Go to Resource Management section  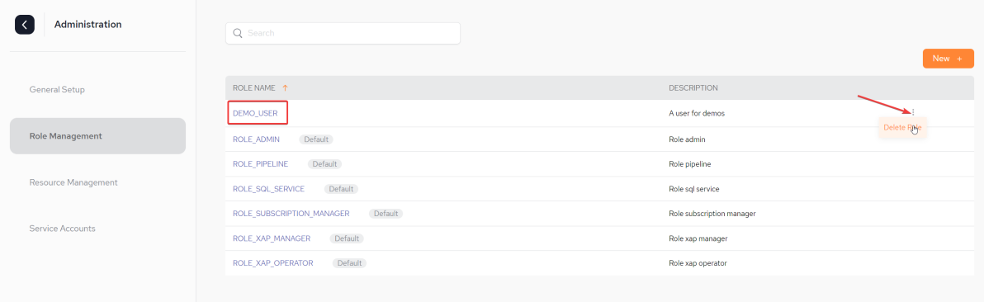[x=73, y=182]
